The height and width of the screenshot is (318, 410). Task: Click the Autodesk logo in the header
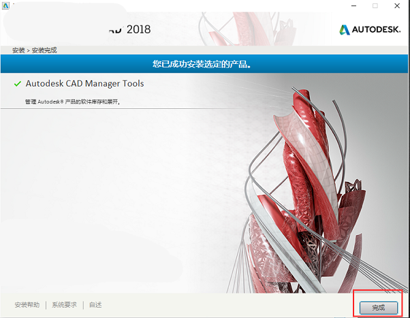click(370, 29)
